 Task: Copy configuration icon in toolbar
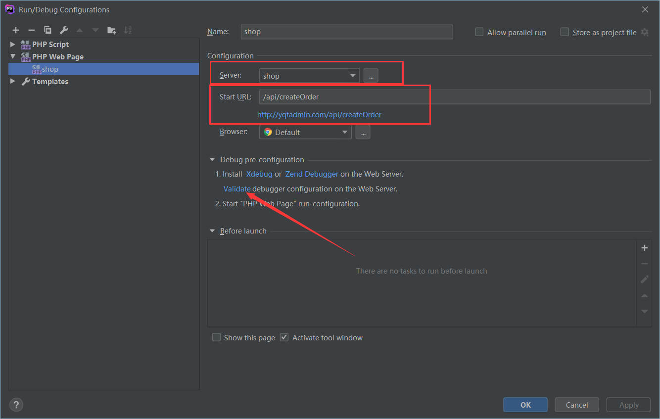pos(47,30)
